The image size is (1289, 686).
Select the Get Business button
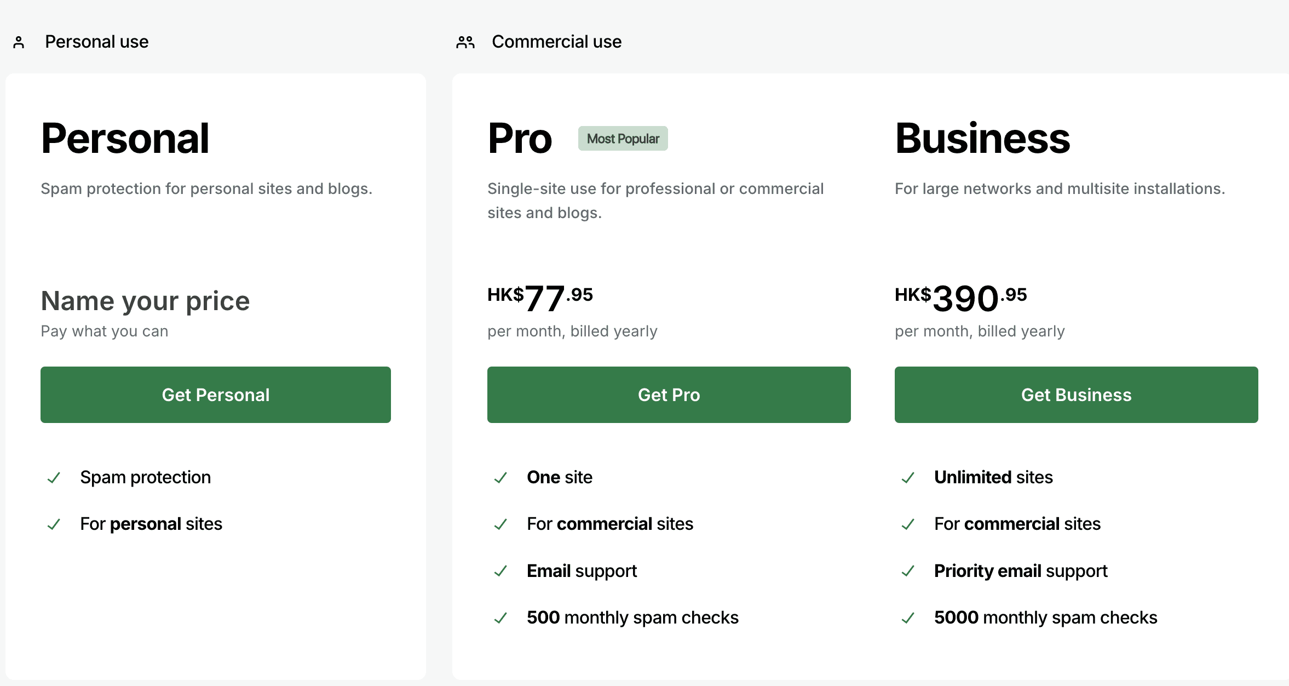pos(1075,395)
